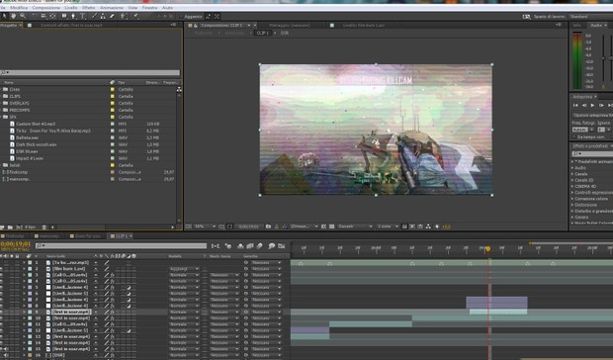Expand layer 9 properties triangle
The width and height of the screenshot is (613, 360).
pyautogui.click(x=25, y=312)
